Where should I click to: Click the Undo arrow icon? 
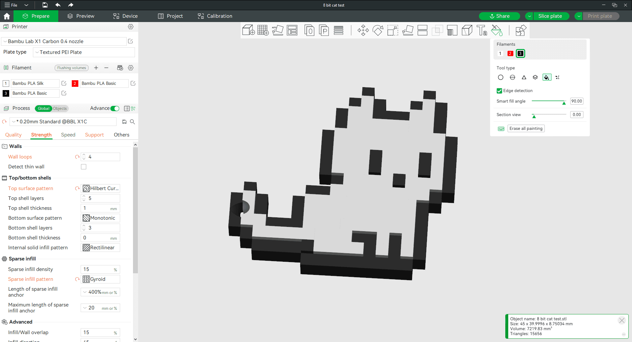click(x=58, y=5)
